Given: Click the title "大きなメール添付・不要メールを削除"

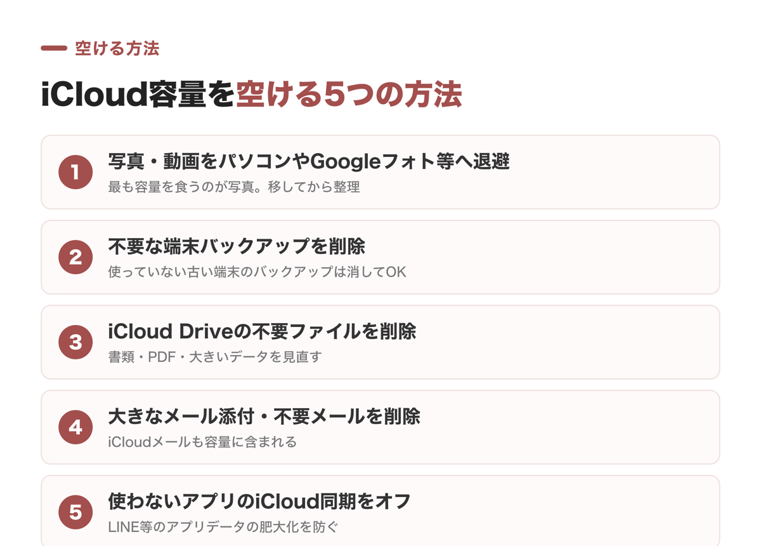Looking at the screenshot, I should [264, 416].
